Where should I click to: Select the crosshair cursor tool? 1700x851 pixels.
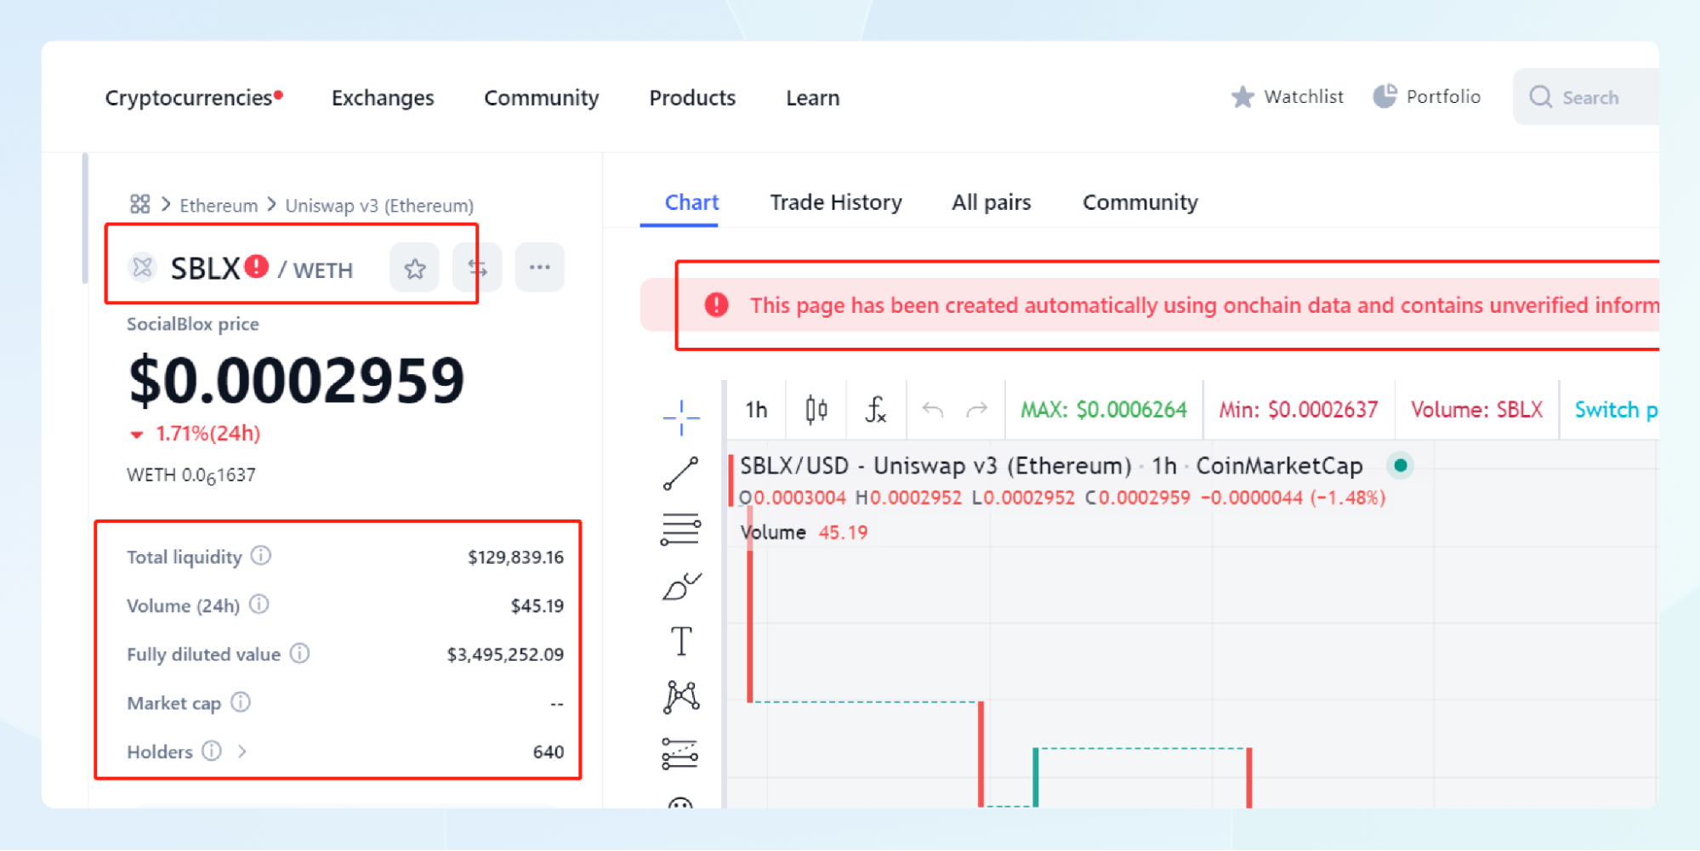tap(681, 417)
